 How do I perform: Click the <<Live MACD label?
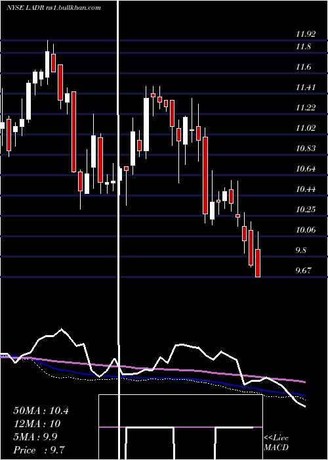276,442
